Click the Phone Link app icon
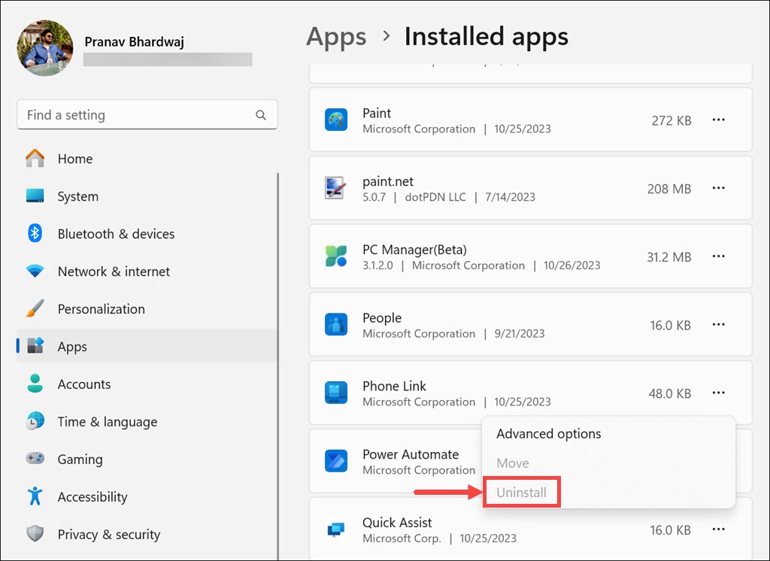This screenshot has height=561, width=770. [x=335, y=393]
